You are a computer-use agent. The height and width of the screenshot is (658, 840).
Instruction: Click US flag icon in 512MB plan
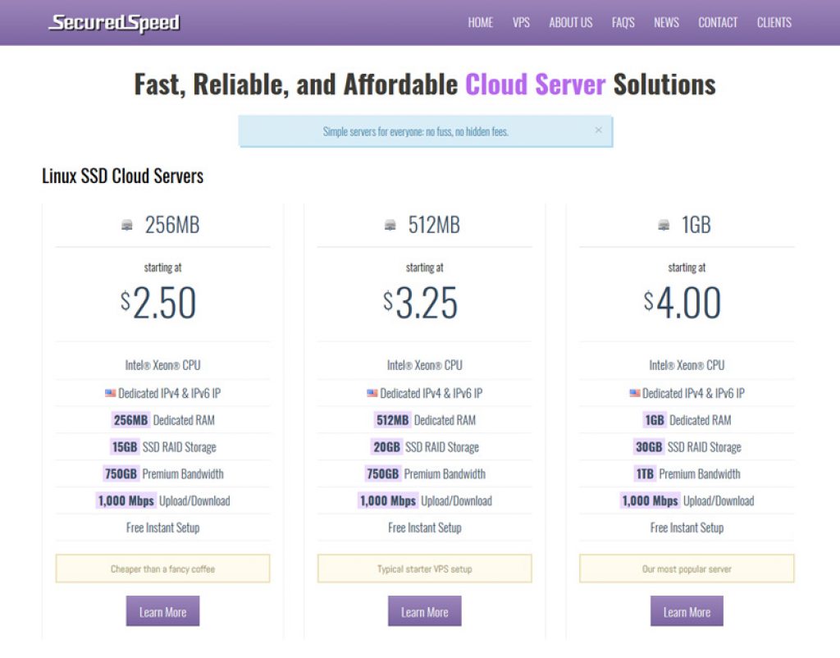tap(372, 393)
